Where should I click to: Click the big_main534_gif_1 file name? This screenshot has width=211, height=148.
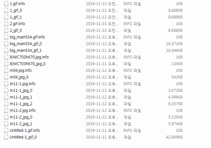coord(26,50)
